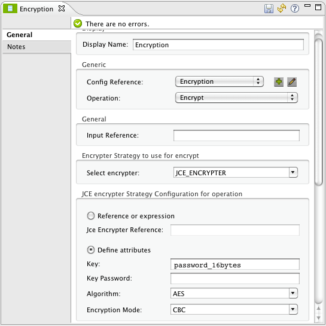
Task: Click the yellow refresh arrows icon
Action: (x=282, y=8)
